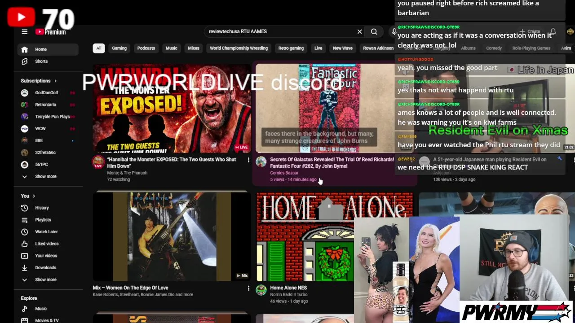Open more options for Women On The Edge mix
Image resolution: width=575 pixels, height=323 pixels.
pos(248,288)
